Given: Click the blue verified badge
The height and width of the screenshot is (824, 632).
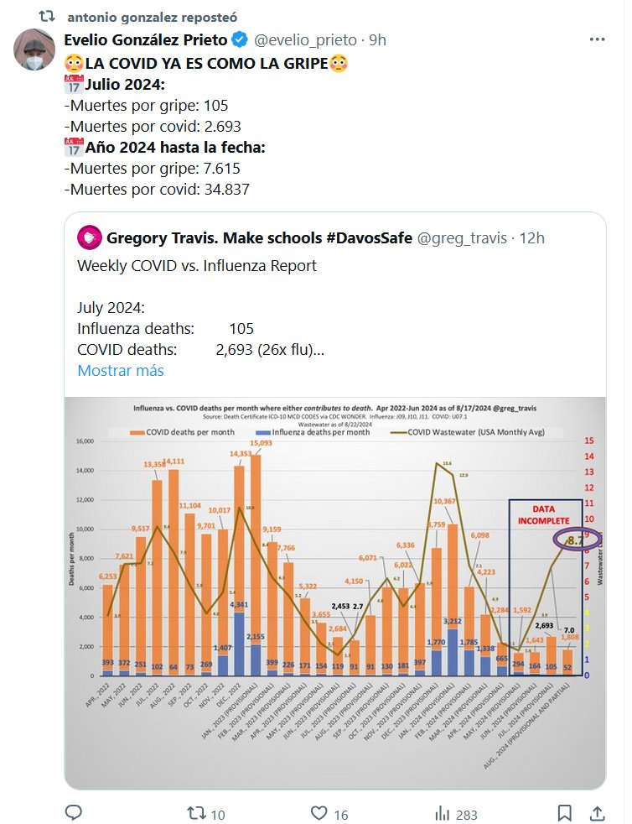Looking at the screenshot, I should (x=239, y=39).
